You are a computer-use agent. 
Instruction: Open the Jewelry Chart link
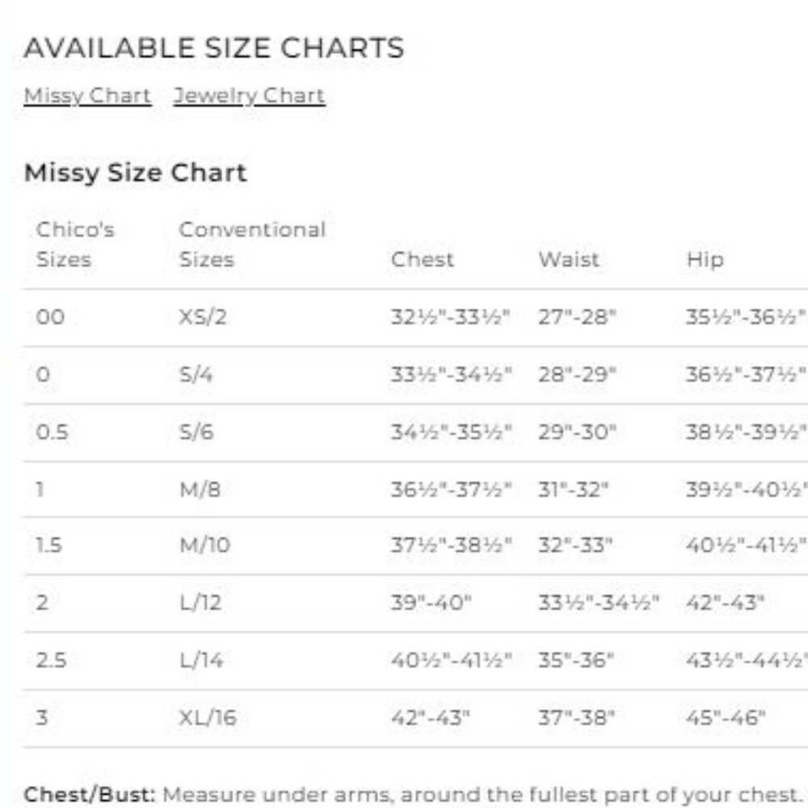(250, 96)
